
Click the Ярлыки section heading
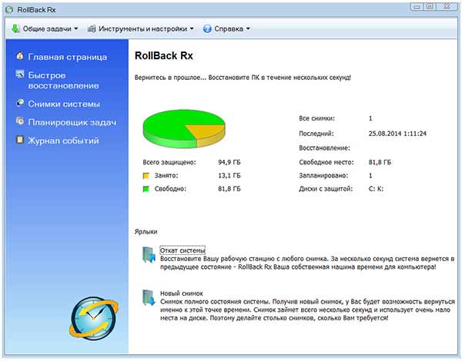tap(146, 232)
